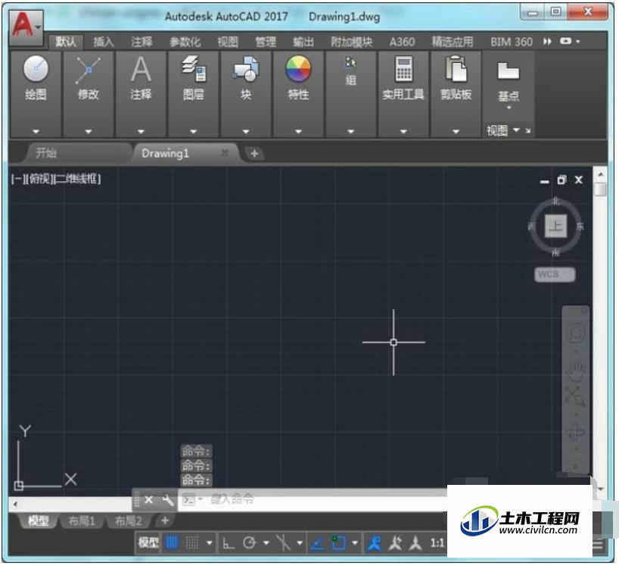Switch to the 模型 layout tab
This screenshot has width=619, height=569.
(39, 521)
